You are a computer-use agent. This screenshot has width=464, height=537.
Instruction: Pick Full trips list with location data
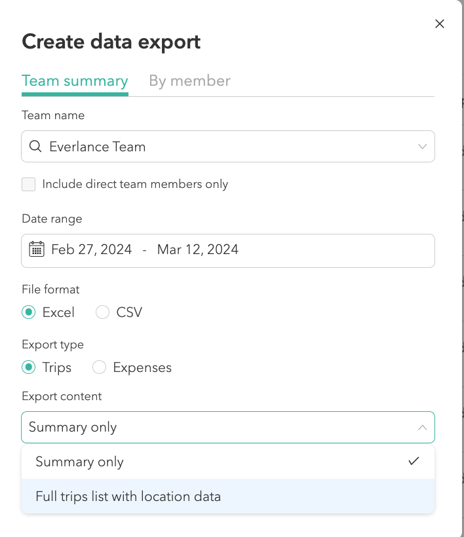128,496
